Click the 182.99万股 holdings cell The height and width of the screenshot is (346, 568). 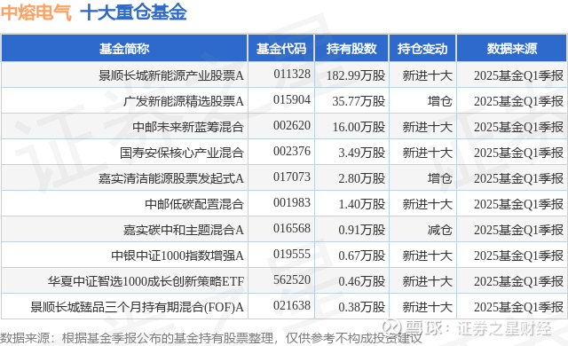355,75
